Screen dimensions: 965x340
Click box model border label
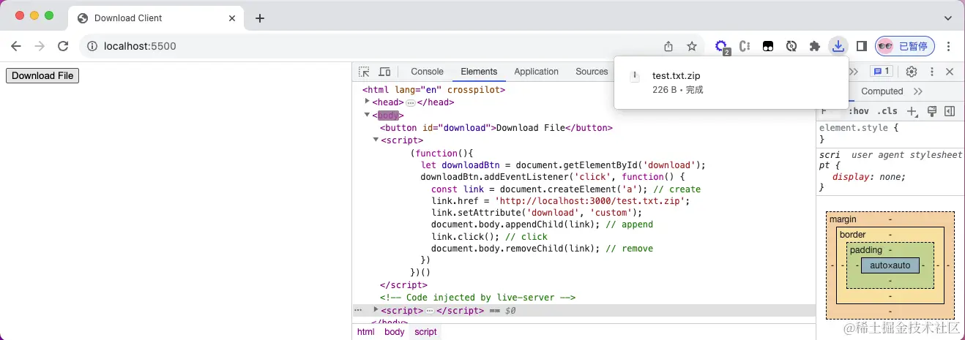pyautogui.click(x=853, y=235)
